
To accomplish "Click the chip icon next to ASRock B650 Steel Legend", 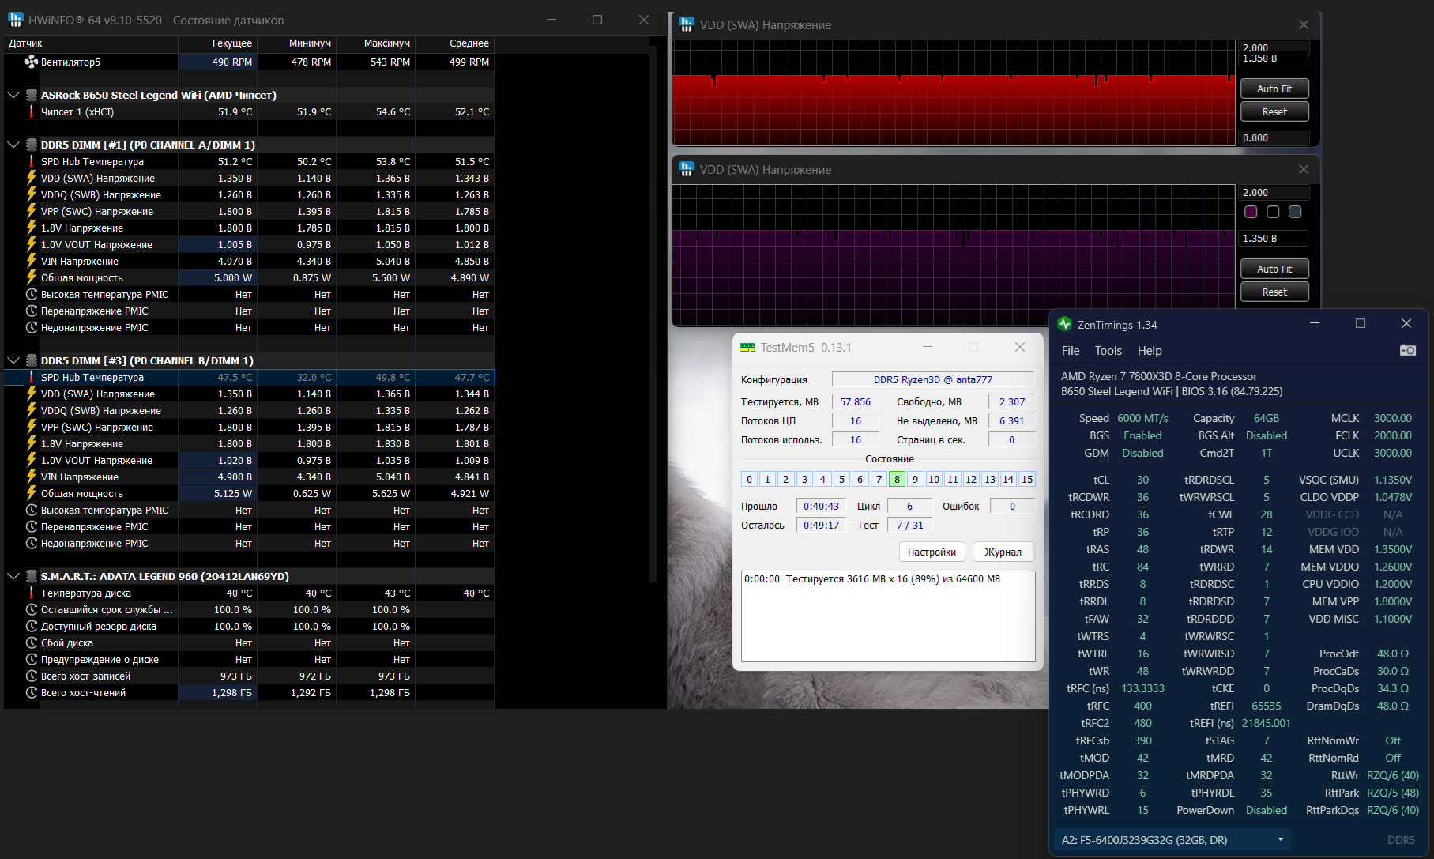I will point(32,95).
